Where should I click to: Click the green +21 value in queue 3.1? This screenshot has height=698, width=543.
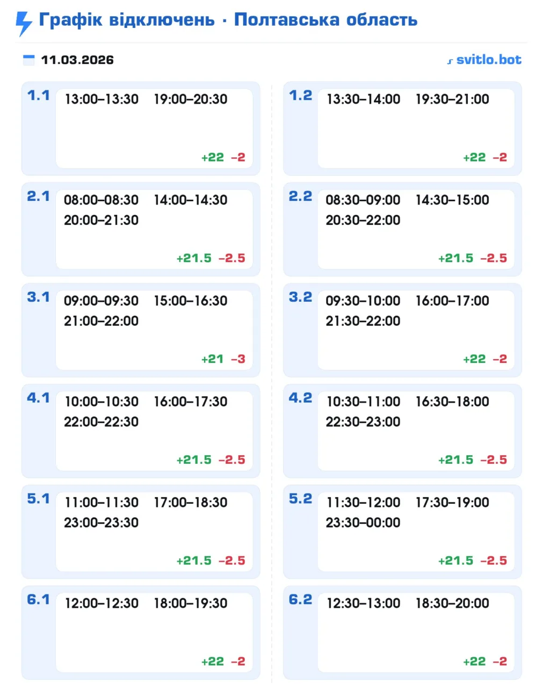[x=212, y=359]
